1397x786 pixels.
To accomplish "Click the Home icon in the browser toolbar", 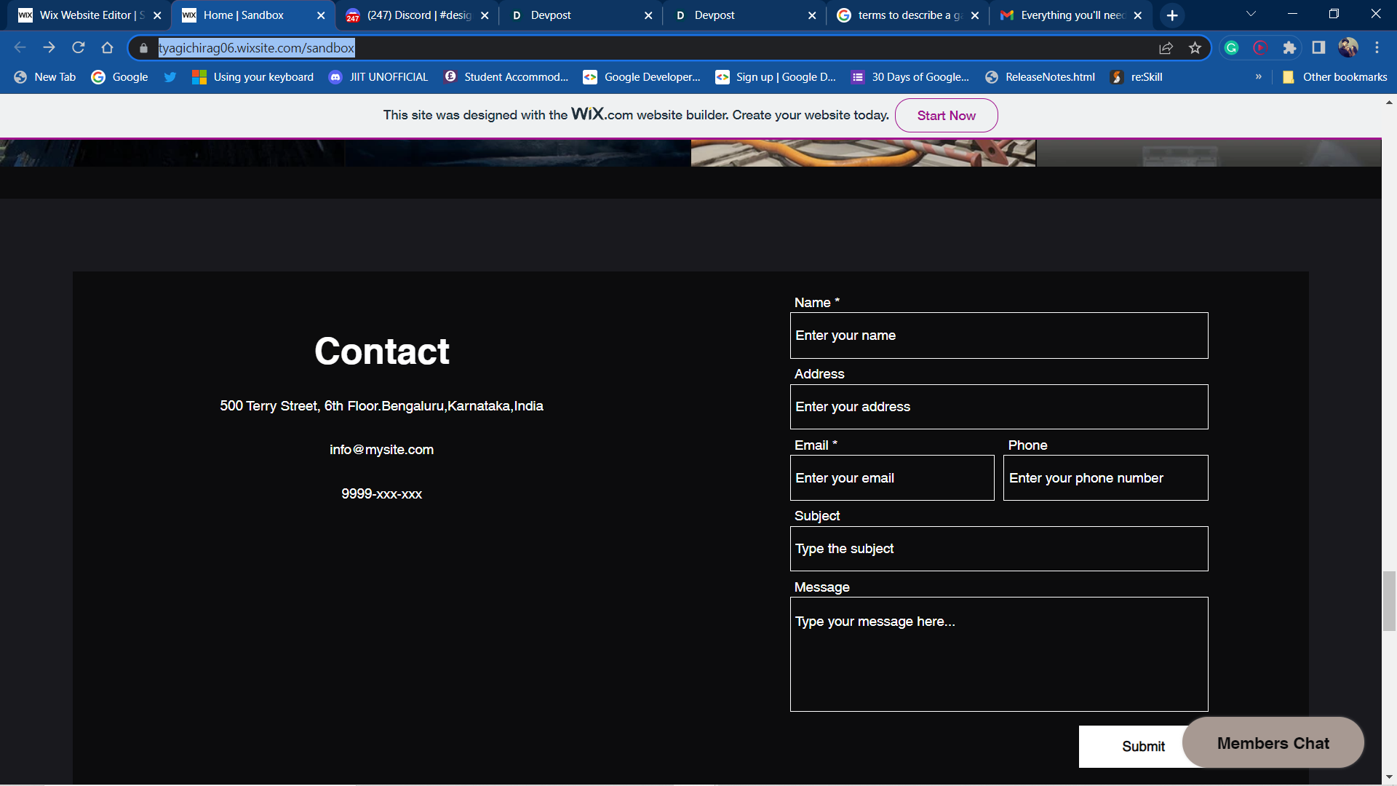I will [x=107, y=48].
